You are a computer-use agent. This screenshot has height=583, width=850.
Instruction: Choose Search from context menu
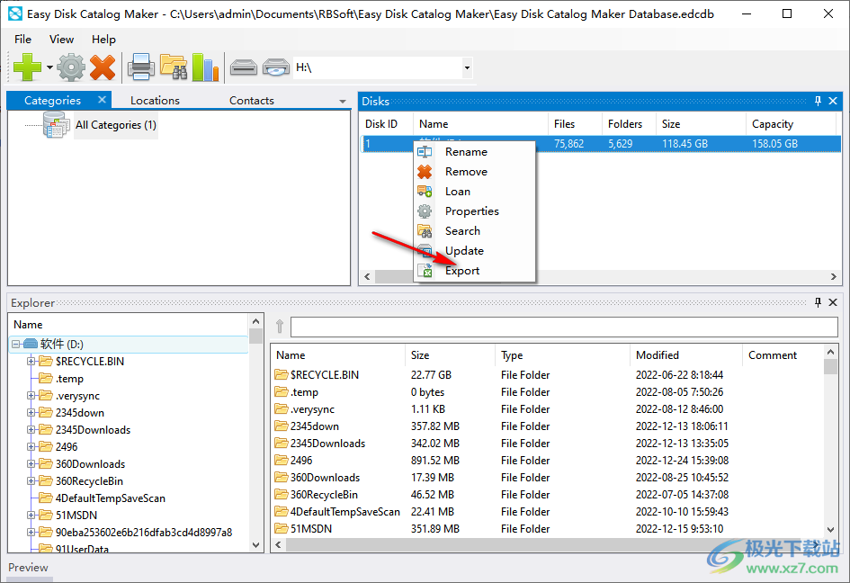[474, 231]
